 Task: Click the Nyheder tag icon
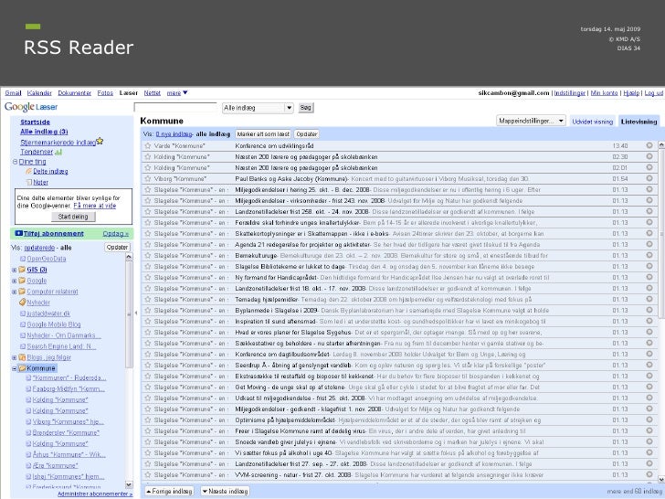click(x=23, y=303)
